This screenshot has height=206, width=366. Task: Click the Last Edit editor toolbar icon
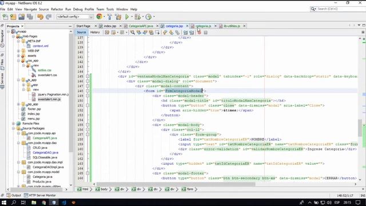coord(107,33)
